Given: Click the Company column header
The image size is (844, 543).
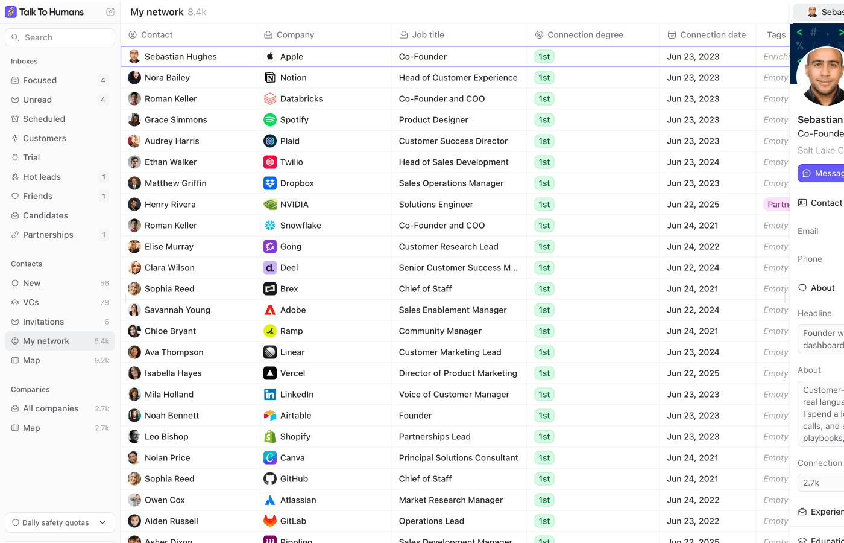Looking at the screenshot, I should coord(324,35).
